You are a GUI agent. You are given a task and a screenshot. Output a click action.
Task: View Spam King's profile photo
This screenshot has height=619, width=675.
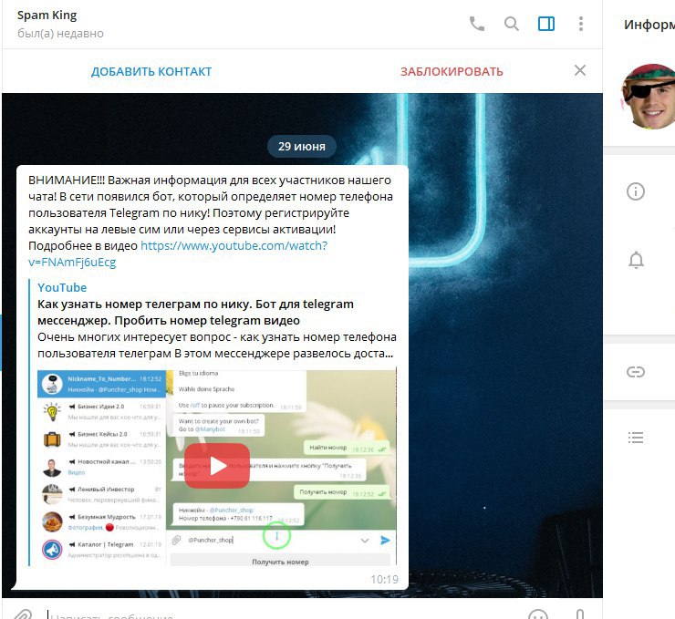[x=648, y=97]
